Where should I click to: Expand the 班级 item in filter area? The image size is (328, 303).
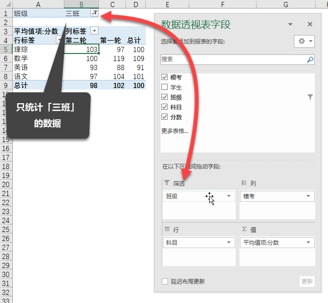(x=229, y=196)
